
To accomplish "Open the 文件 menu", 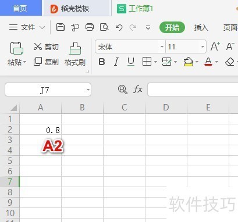I will click(28, 27).
